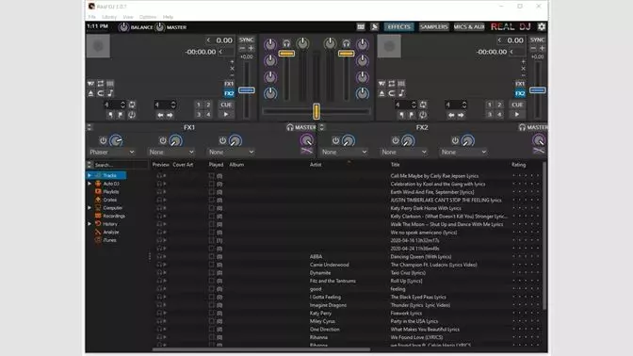Click the left deck loop shift left arrow
This screenshot has height=356, width=633.
click(x=160, y=115)
